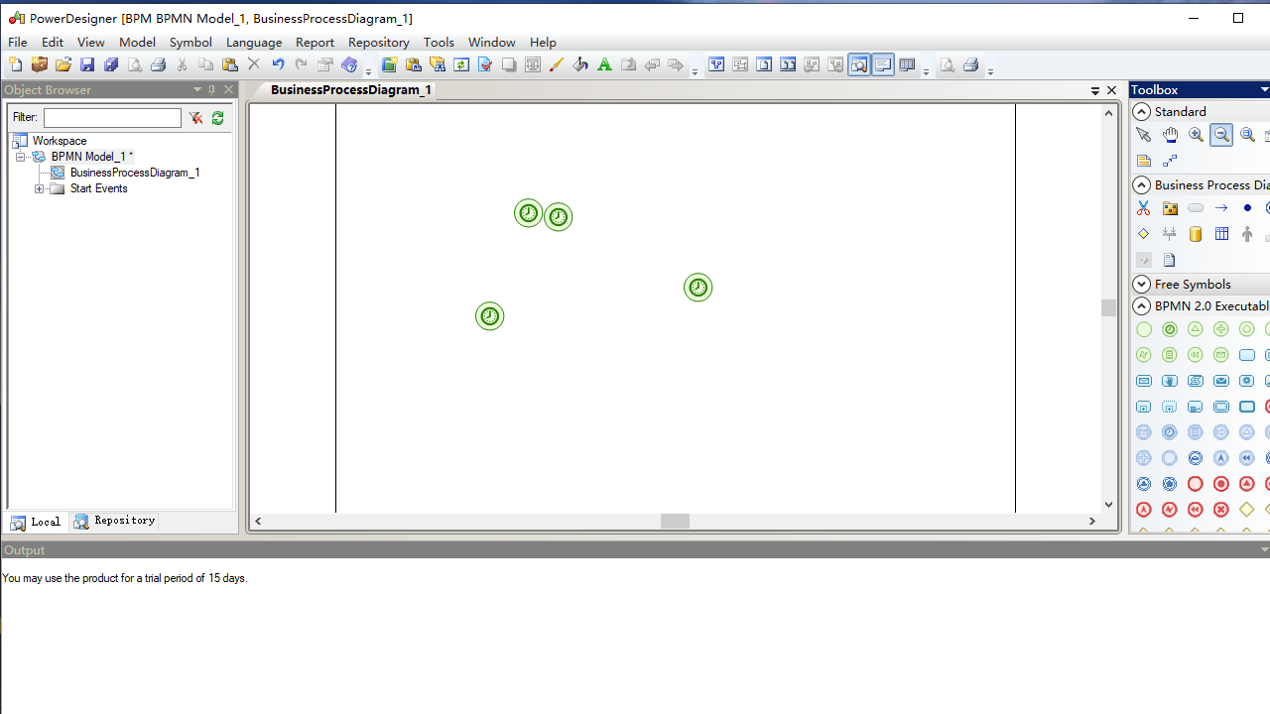The height and width of the screenshot is (714, 1270).
Task: Click the Zoom In magnifier tool
Action: [1196, 135]
